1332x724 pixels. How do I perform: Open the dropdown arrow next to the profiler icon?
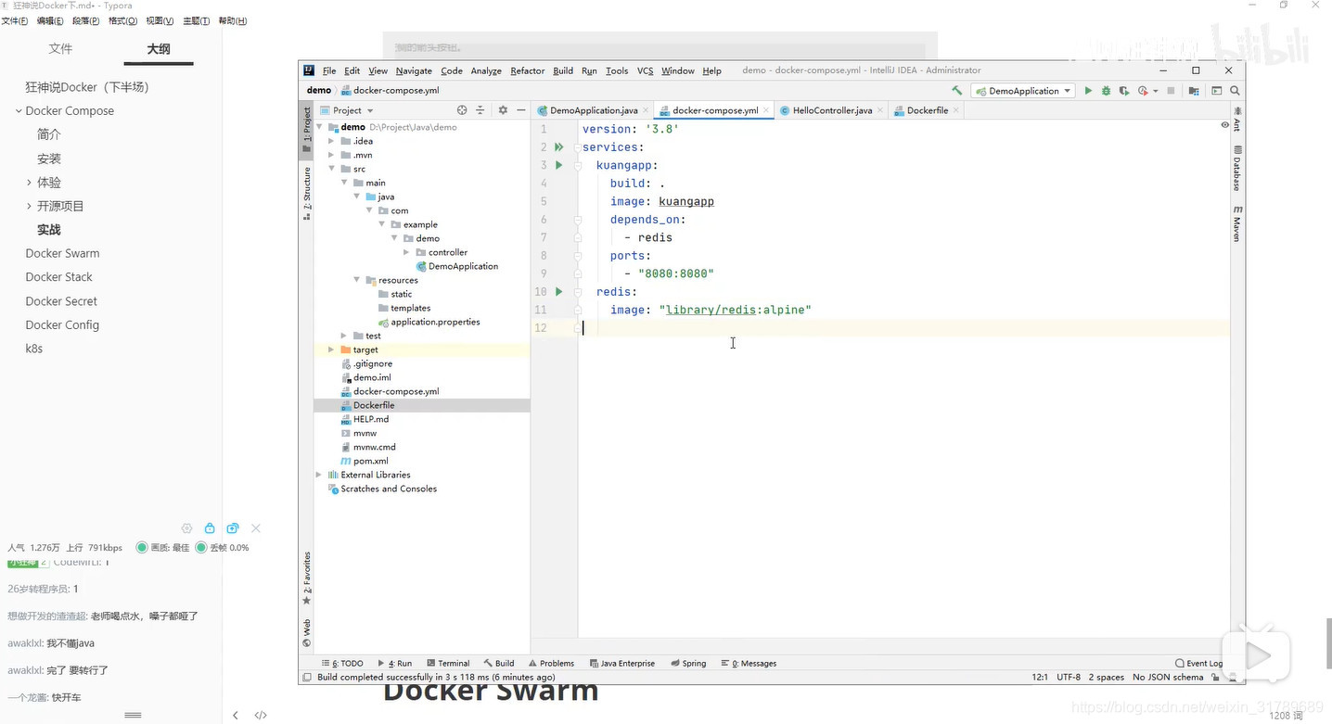1156,91
